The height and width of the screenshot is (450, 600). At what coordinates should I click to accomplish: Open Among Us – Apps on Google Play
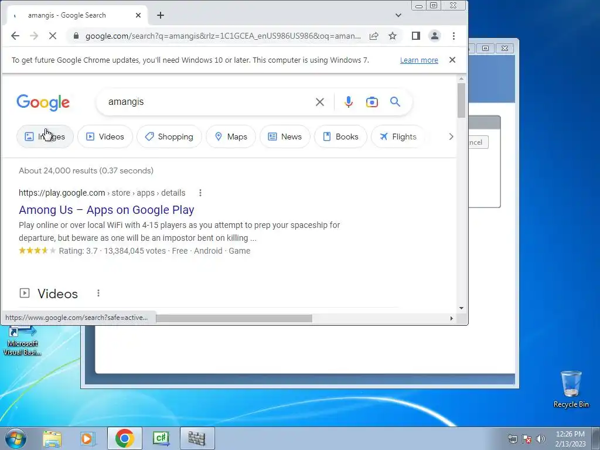107,210
